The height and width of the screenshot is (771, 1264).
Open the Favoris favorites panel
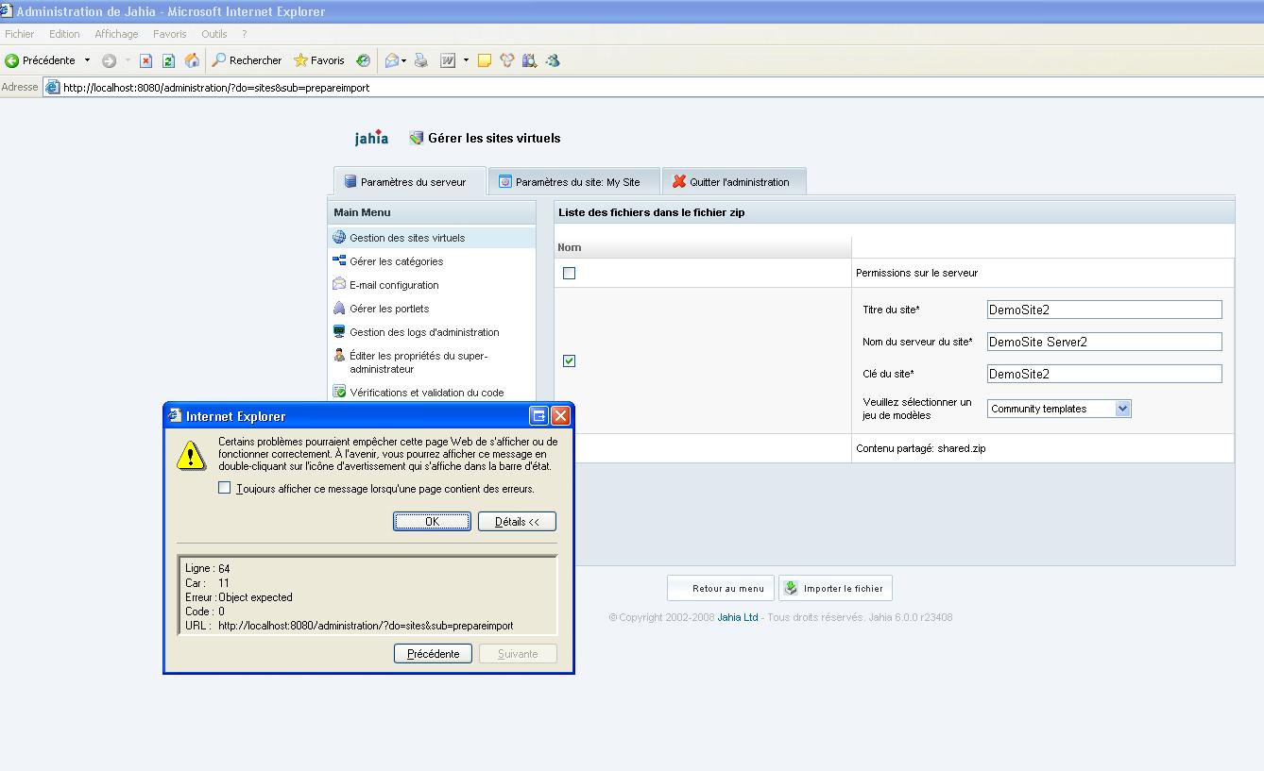[x=319, y=60]
